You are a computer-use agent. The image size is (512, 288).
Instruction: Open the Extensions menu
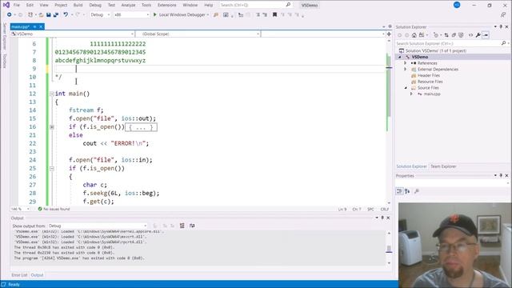coord(167,5)
